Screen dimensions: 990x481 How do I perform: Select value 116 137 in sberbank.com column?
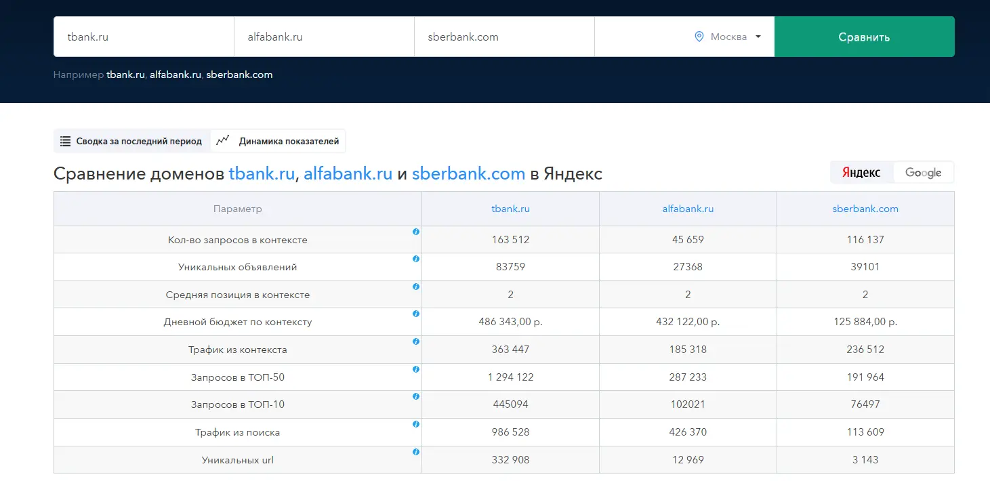[x=865, y=239]
